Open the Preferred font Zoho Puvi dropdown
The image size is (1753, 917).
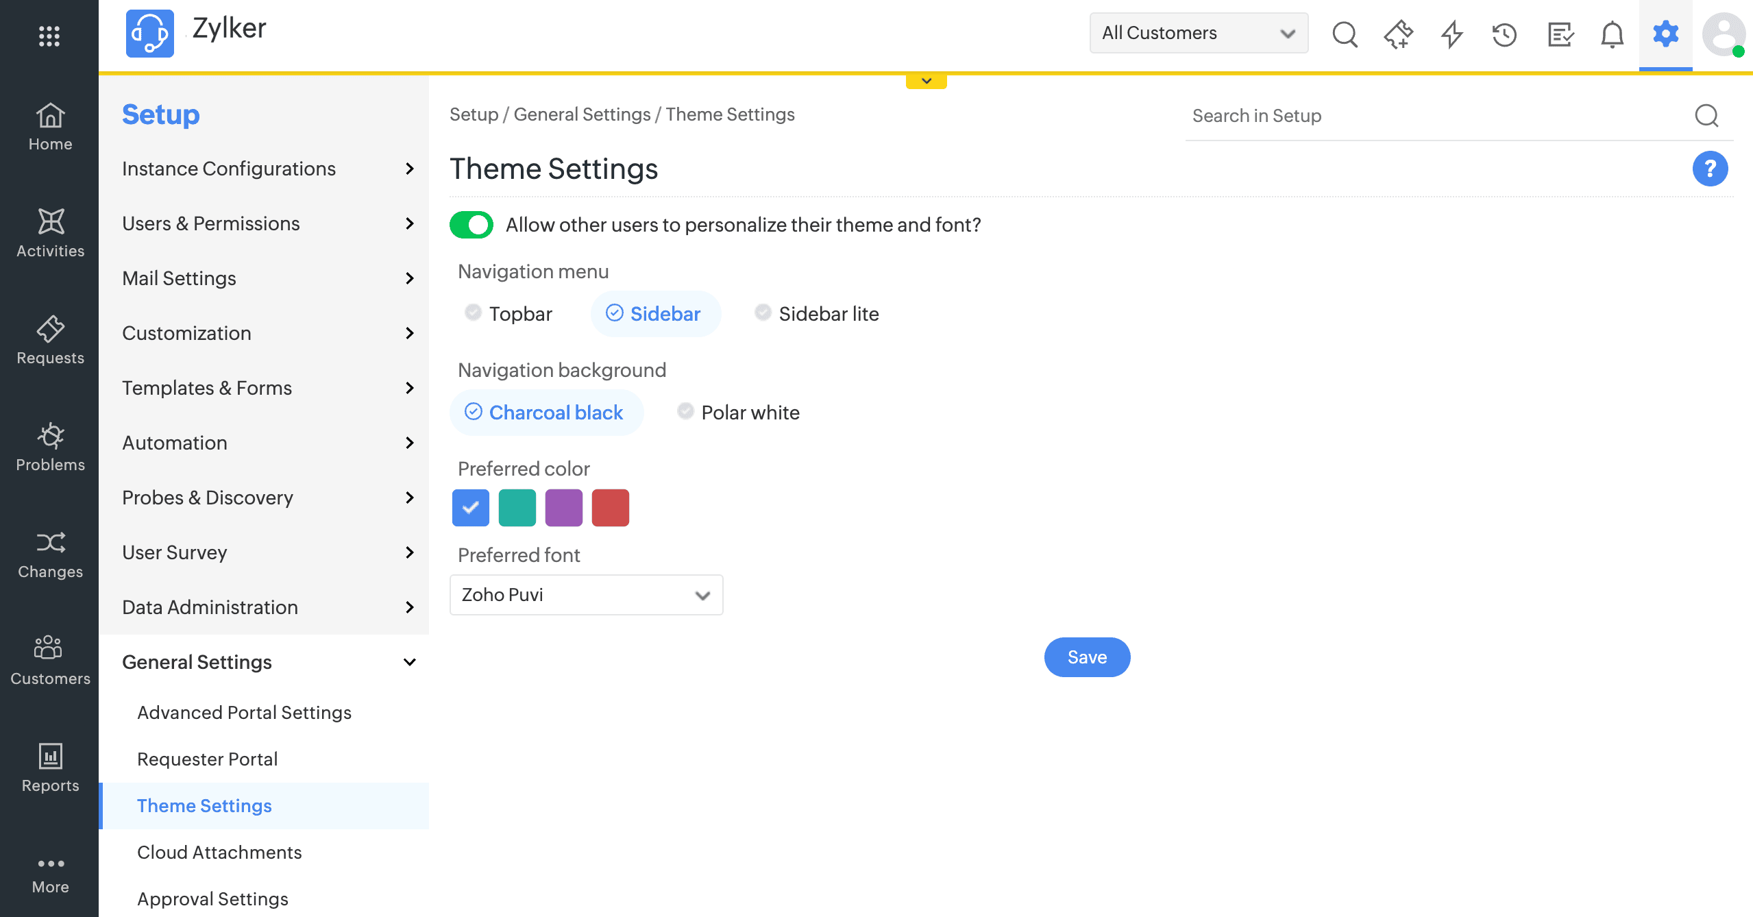586,595
